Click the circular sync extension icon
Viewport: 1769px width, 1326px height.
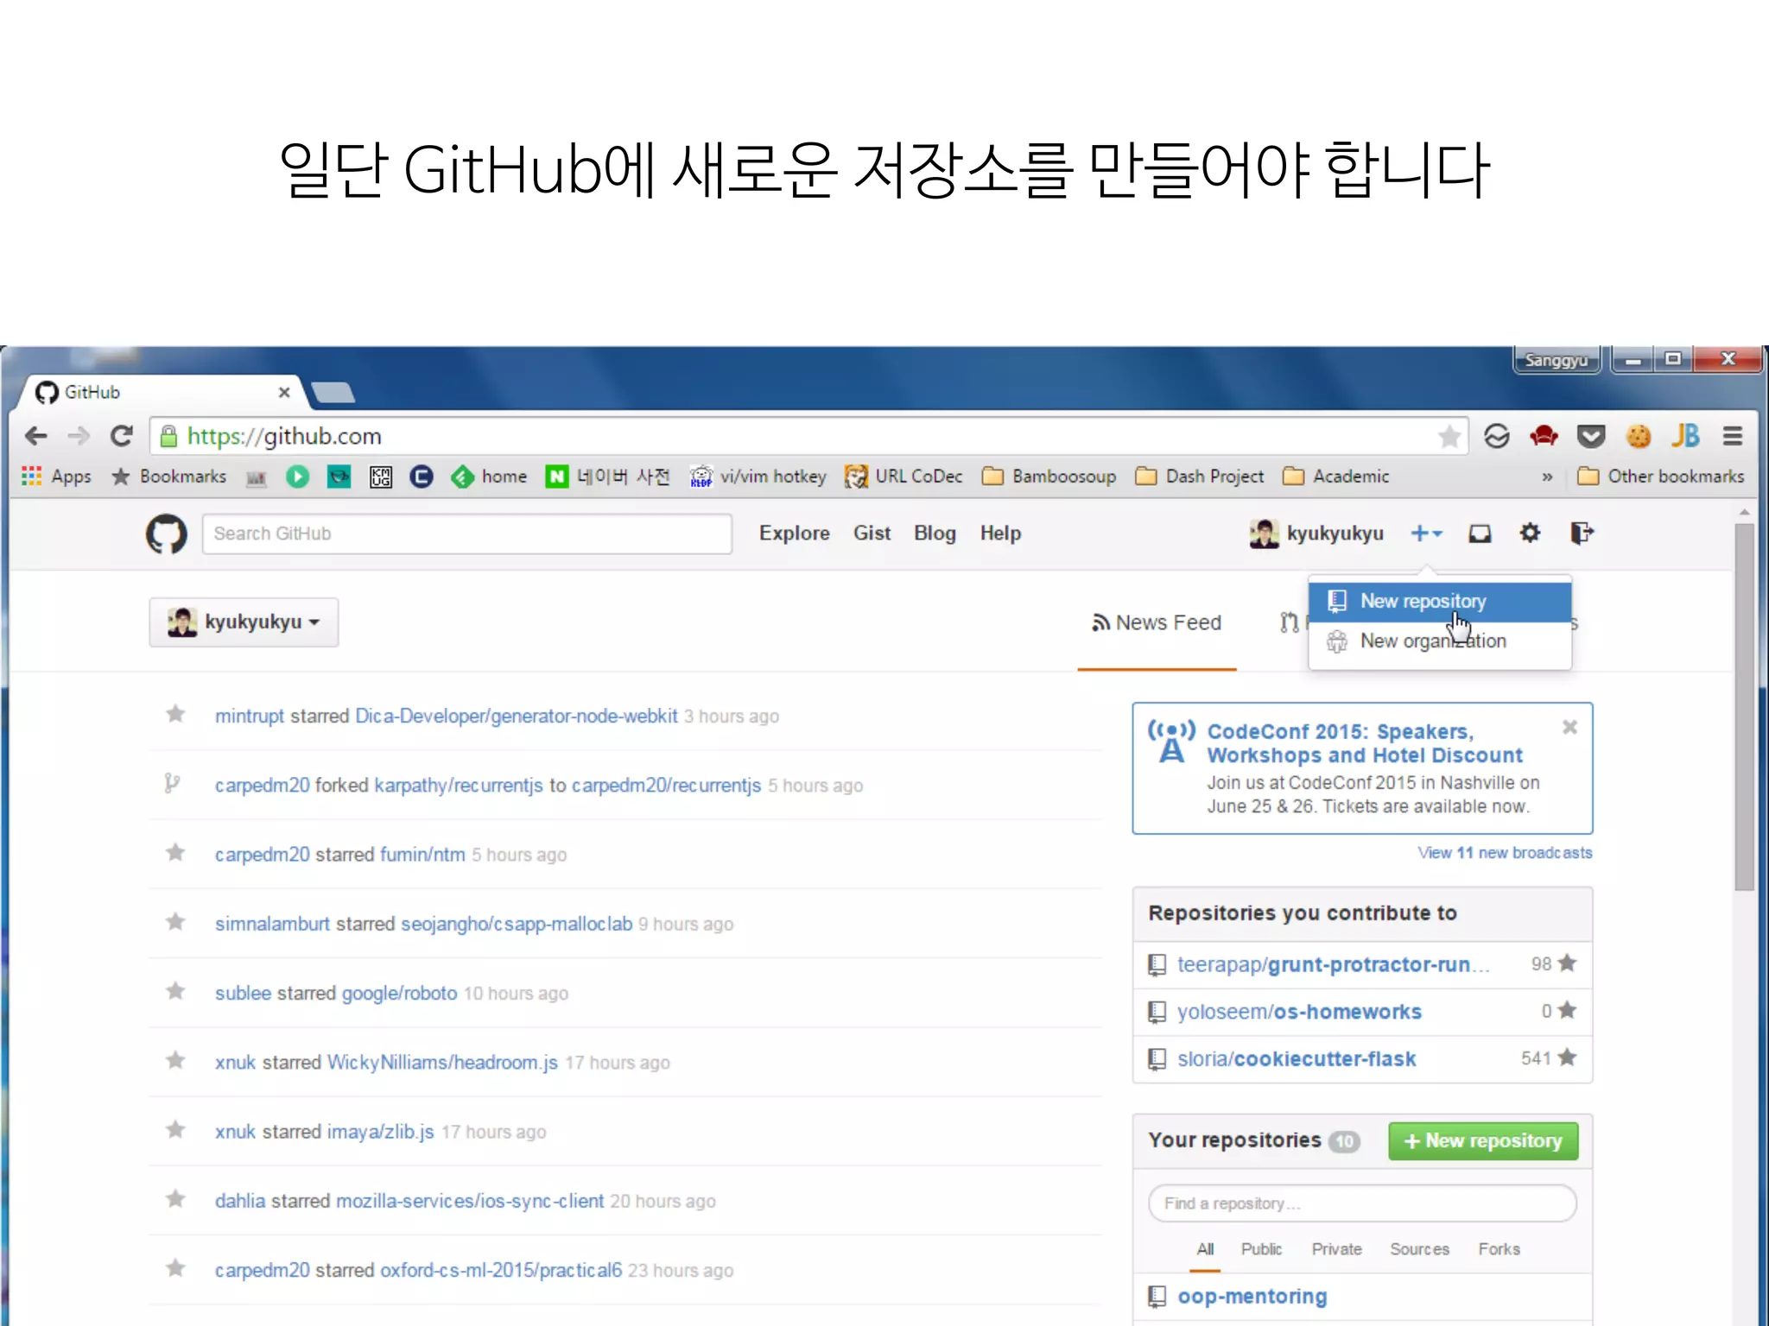click(1497, 436)
